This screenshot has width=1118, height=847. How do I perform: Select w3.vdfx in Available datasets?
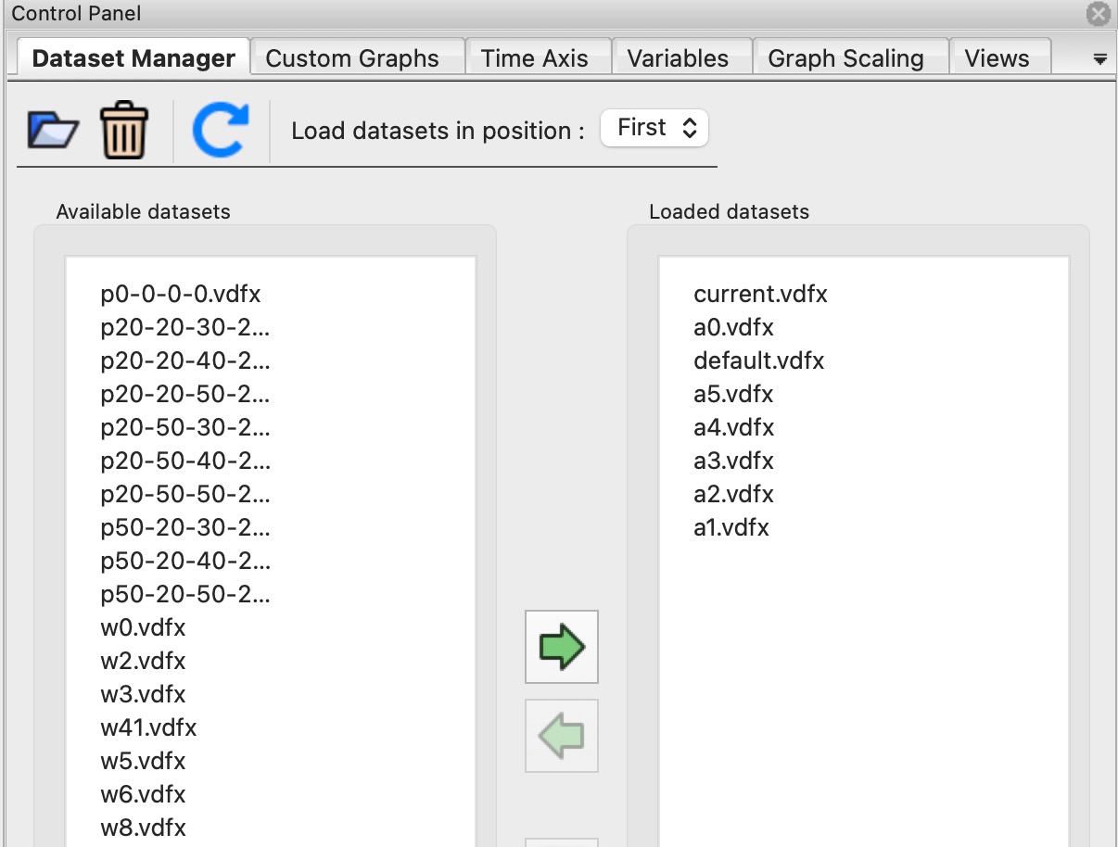[143, 695]
